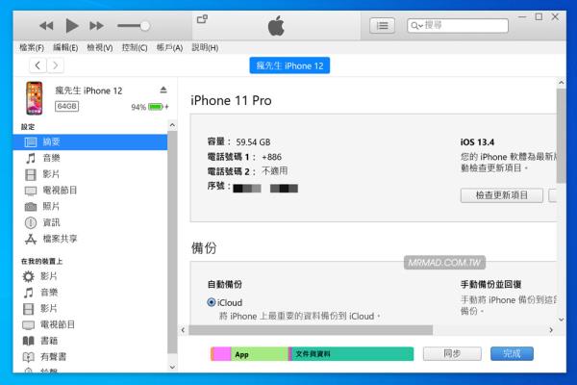The height and width of the screenshot is (385, 577).
Task: Click the Apple logo in header
Action: point(276,26)
